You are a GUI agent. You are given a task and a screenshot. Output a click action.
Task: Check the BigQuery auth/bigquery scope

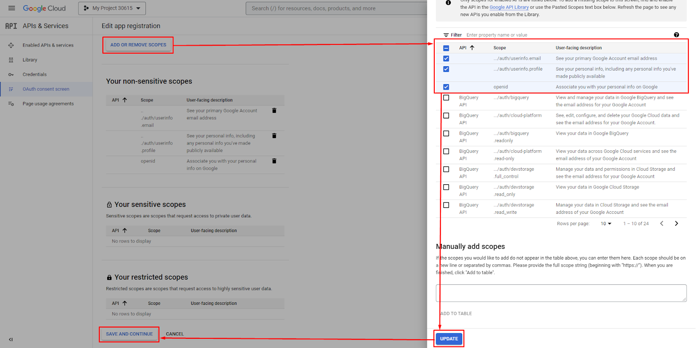click(446, 98)
